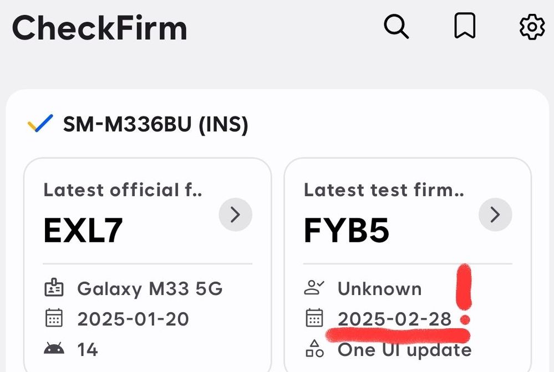Click the calendar icon beside 2025-02-28
The image size is (554, 372).
click(x=314, y=317)
